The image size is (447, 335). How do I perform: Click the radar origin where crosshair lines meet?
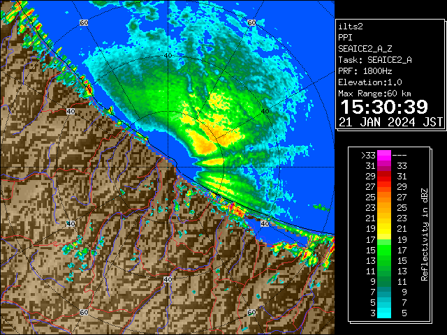168,167
